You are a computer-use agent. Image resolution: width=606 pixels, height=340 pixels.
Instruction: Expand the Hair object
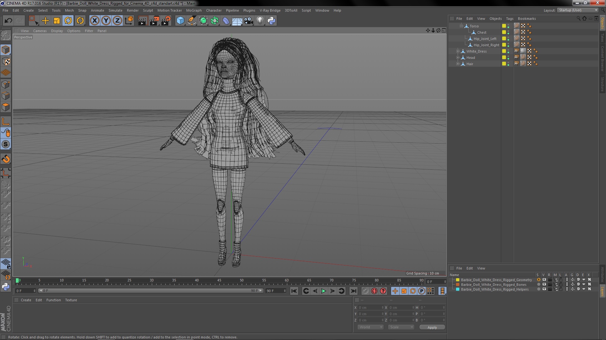click(458, 64)
